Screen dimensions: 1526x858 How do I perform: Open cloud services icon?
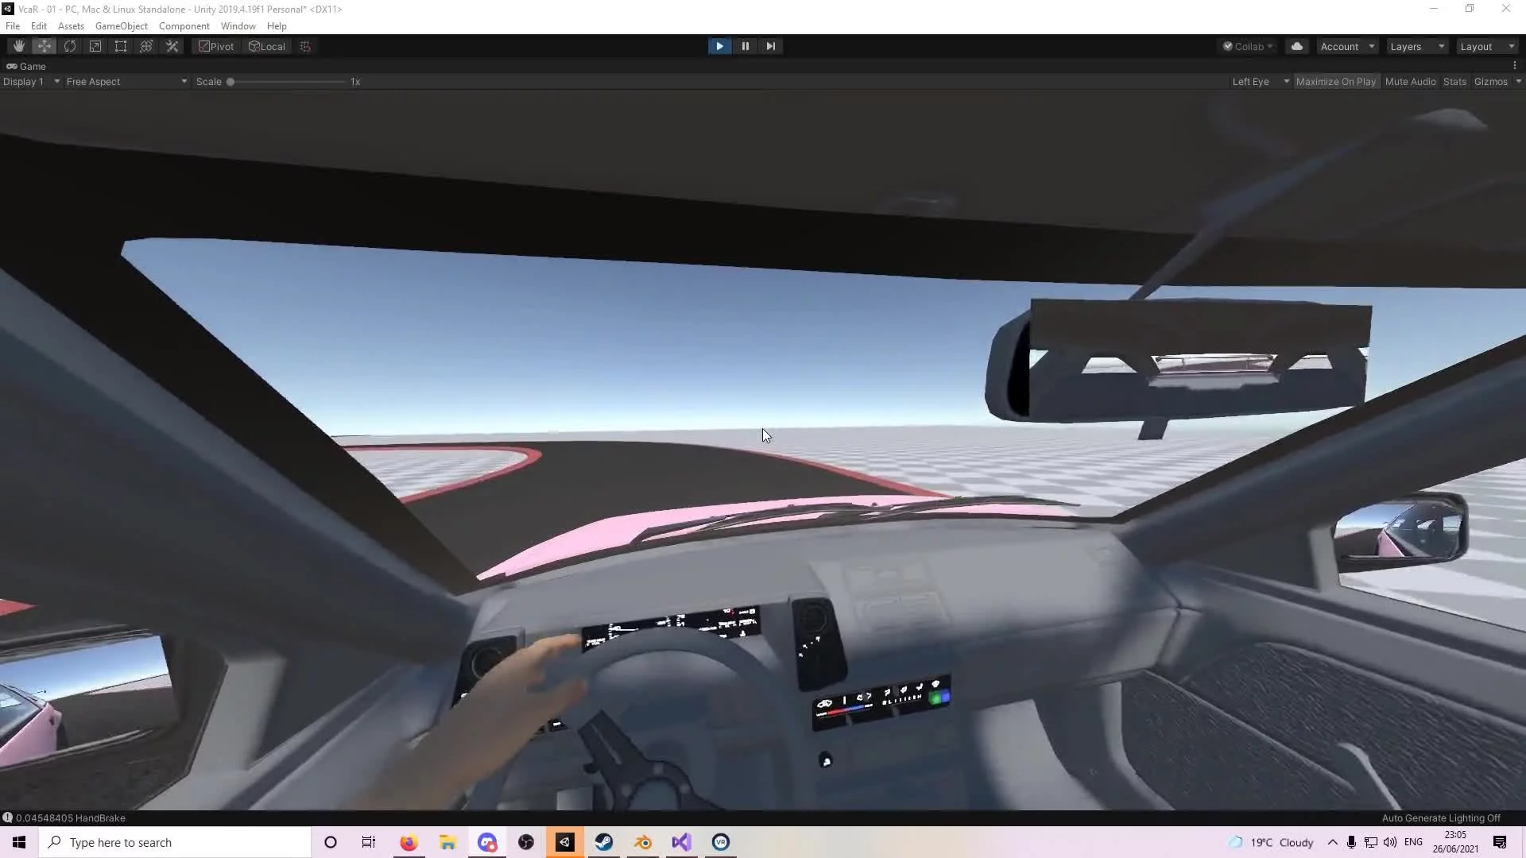click(1297, 46)
